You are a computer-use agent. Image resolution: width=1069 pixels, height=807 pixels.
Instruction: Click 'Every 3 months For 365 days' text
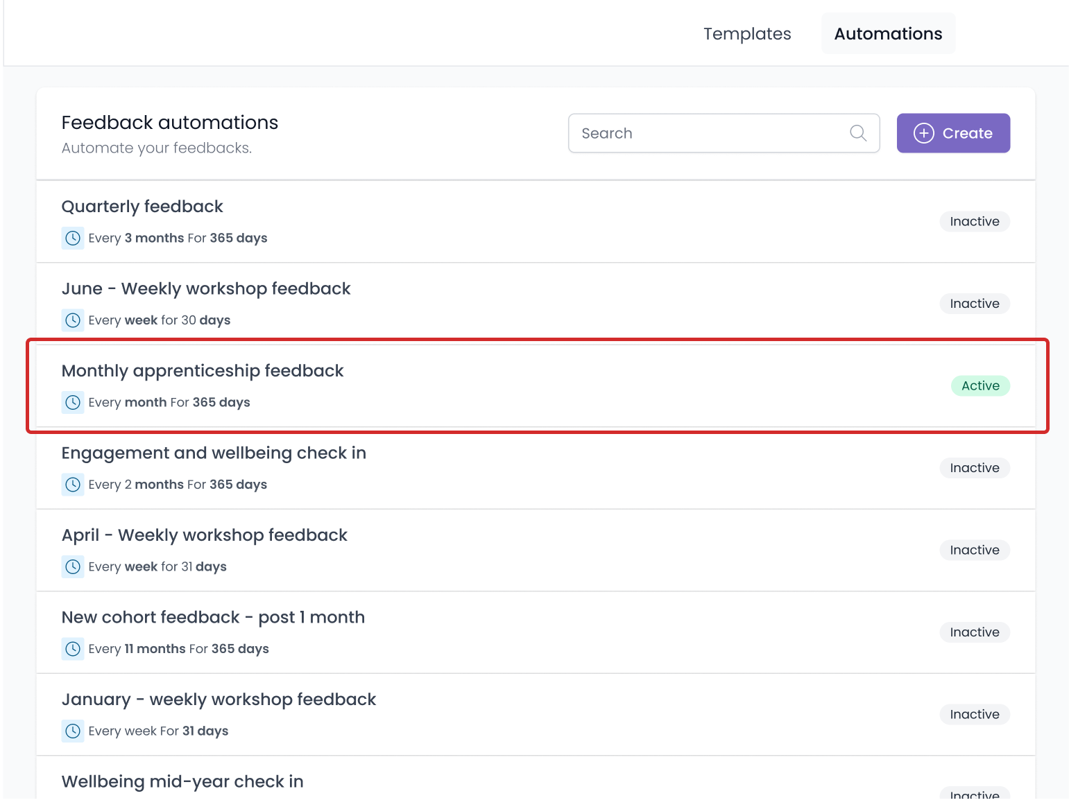tap(178, 238)
